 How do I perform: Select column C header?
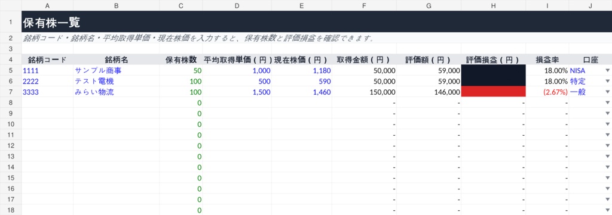[180, 5]
